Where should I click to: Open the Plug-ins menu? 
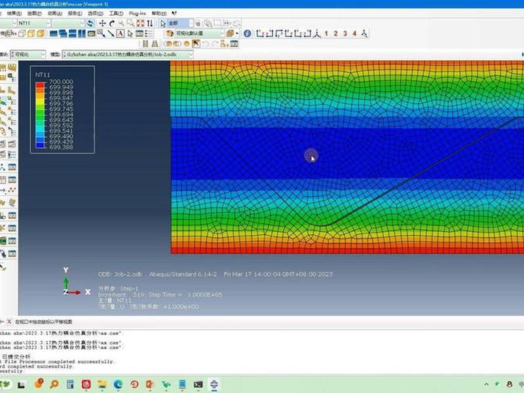point(138,13)
